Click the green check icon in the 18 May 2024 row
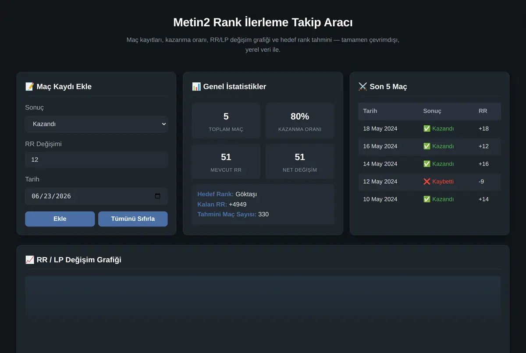 tap(427, 129)
